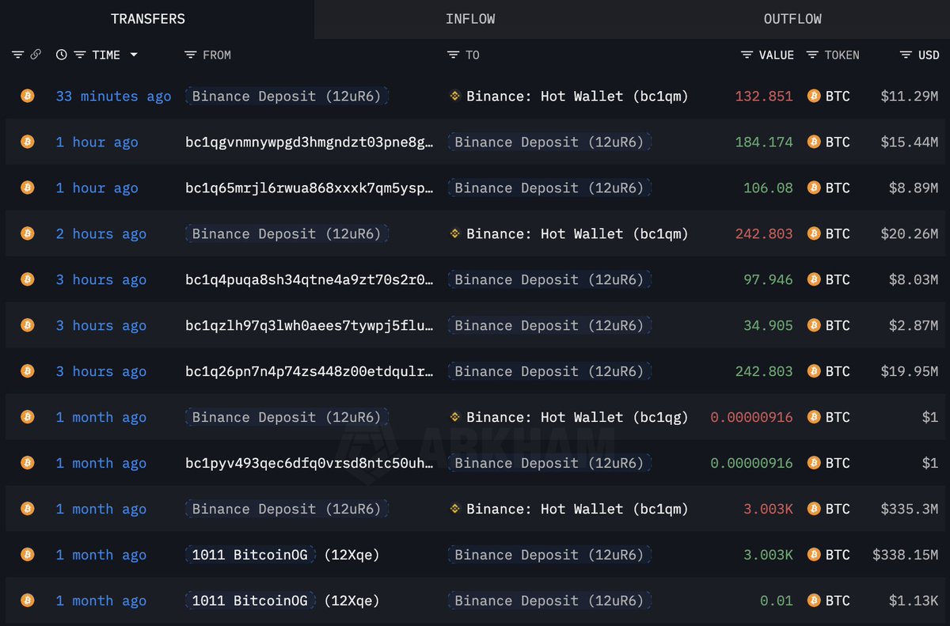
Task: Open sender address bc1q4puqa8sh34qtne4a9zt70s2r0
Action: [x=310, y=279]
